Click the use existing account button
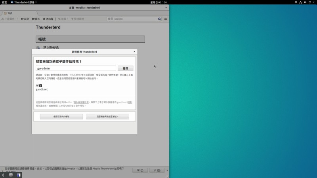This screenshot has height=178, width=317. [x=61, y=117]
